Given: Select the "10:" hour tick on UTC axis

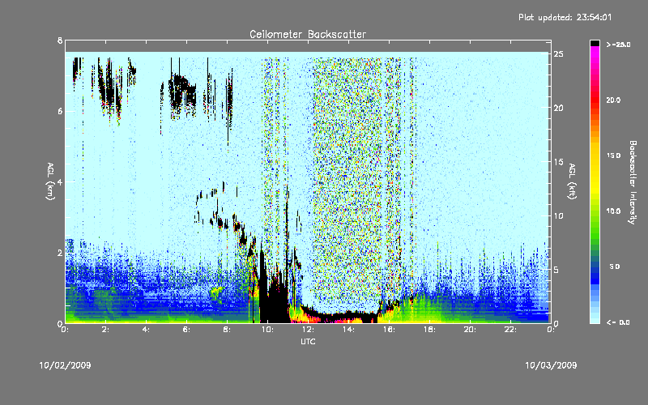Looking at the screenshot, I should pos(268,330).
